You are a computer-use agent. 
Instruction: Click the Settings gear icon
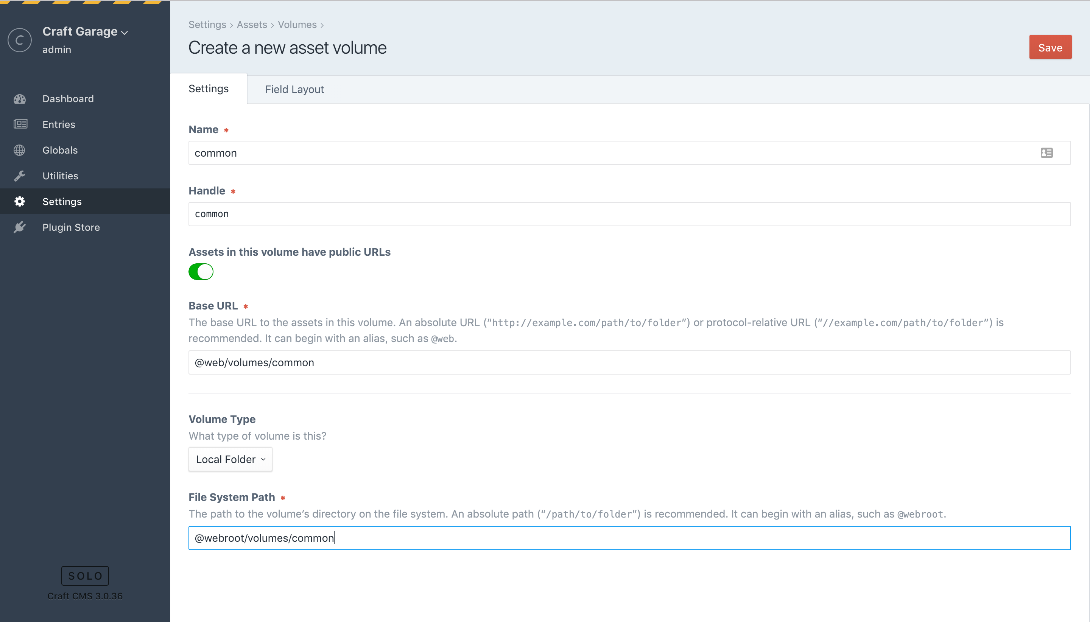coord(20,201)
